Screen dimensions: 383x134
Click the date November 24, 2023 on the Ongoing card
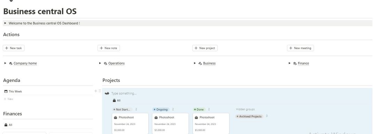pyautogui.click(x=165, y=124)
